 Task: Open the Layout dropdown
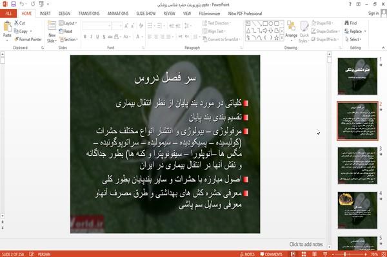68,23
